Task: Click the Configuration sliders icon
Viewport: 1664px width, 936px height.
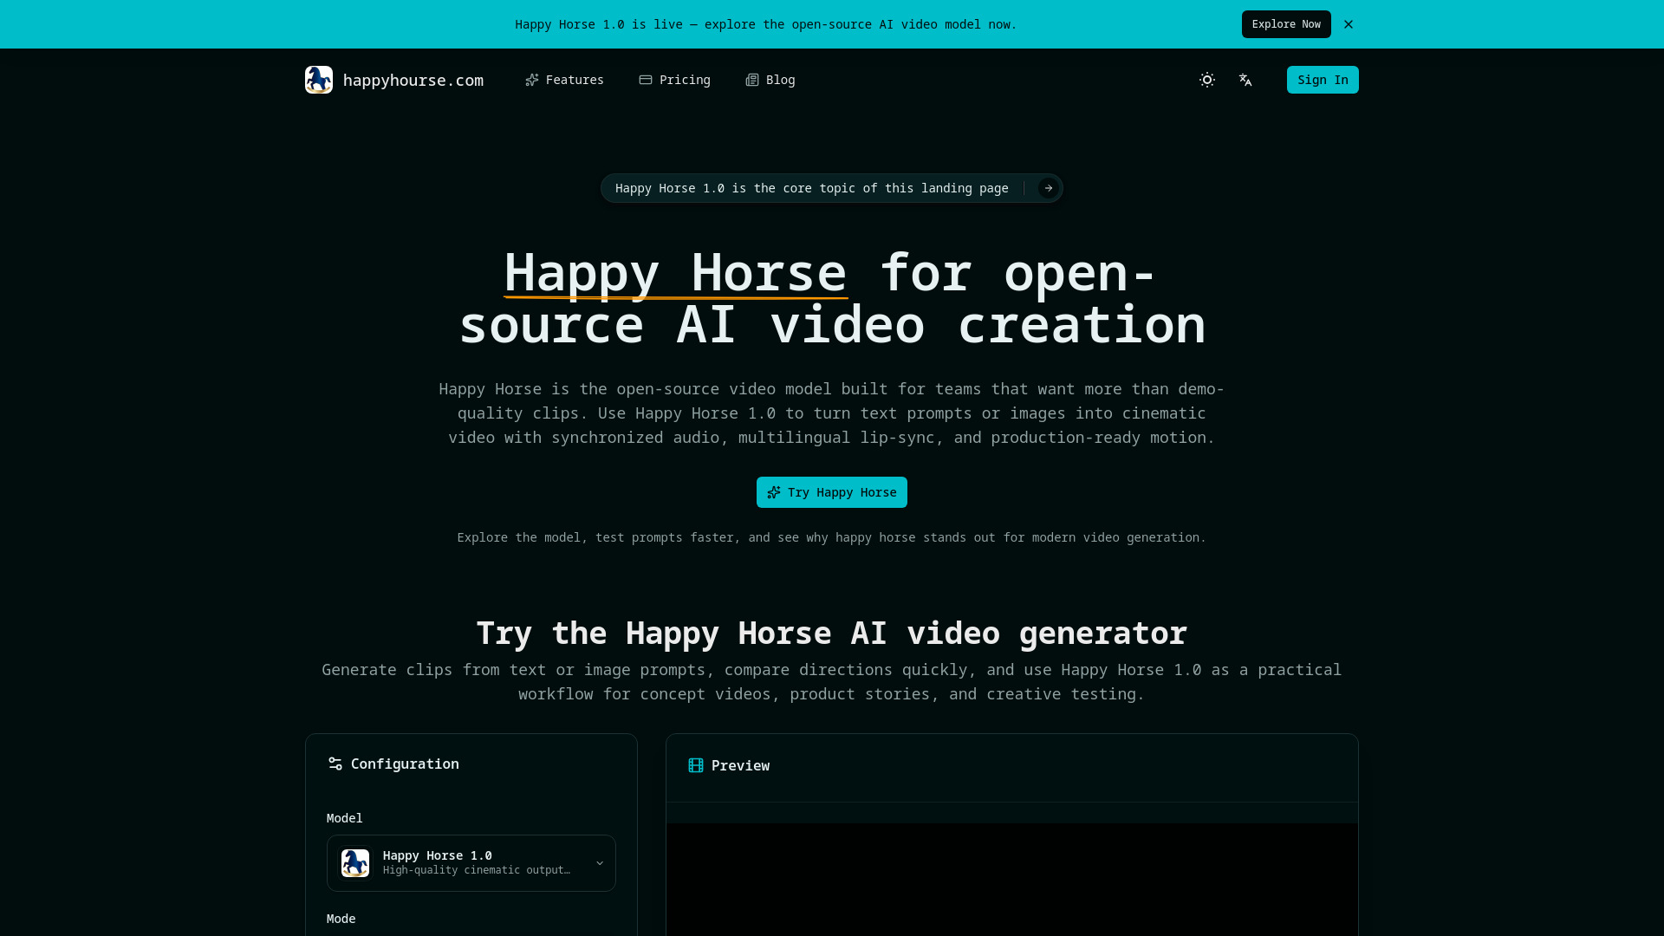Action: coord(335,764)
